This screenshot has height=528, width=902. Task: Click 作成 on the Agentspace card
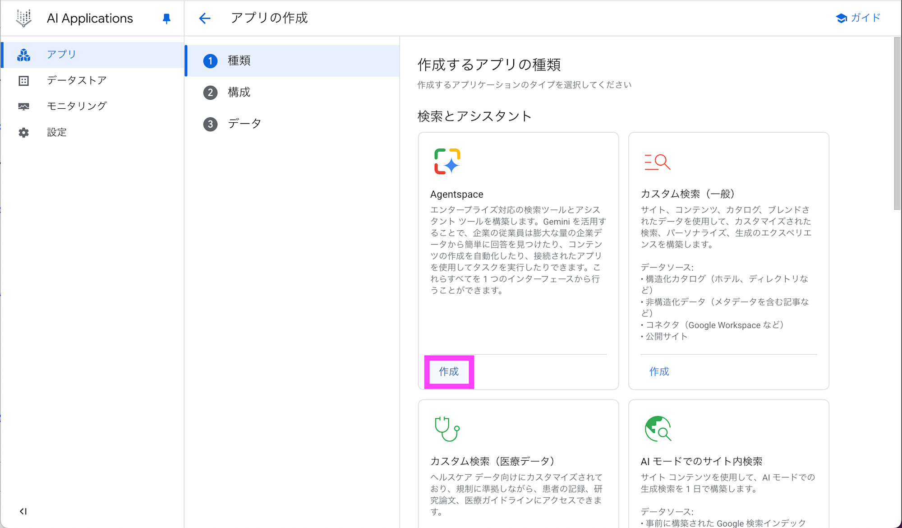pos(449,371)
